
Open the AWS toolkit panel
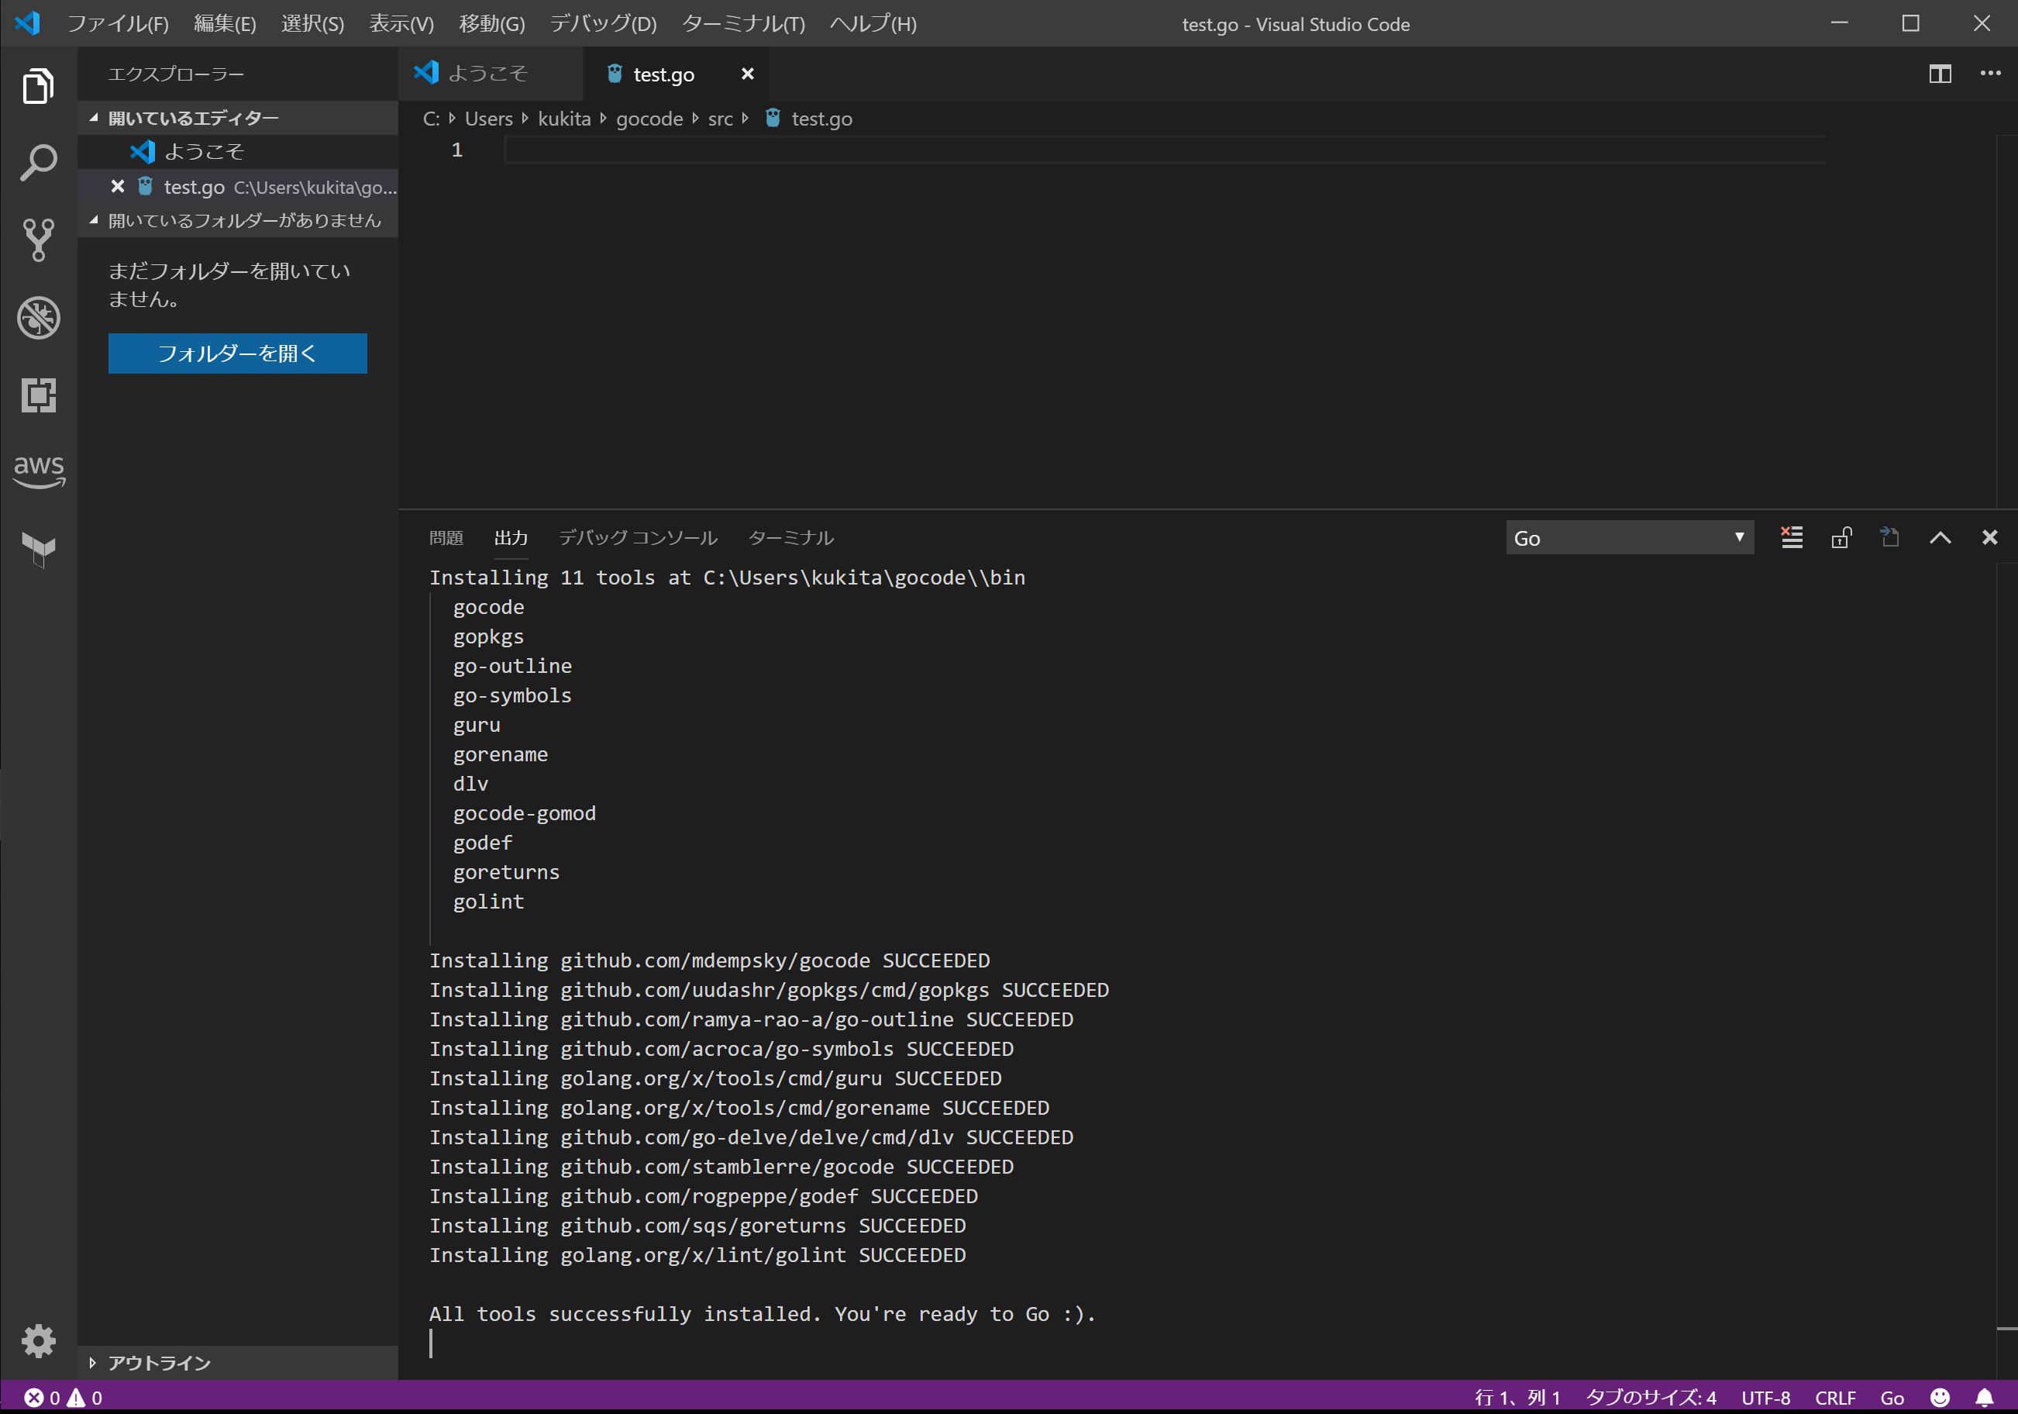click(38, 472)
